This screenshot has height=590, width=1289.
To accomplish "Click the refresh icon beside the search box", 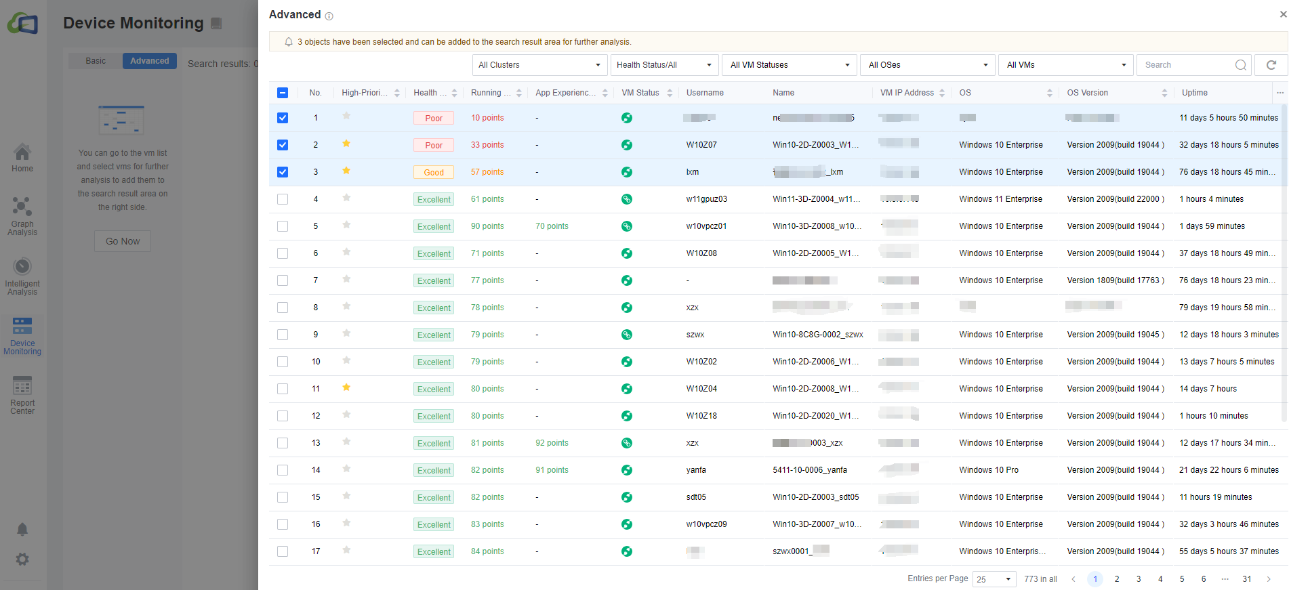I will point(1271,65).
